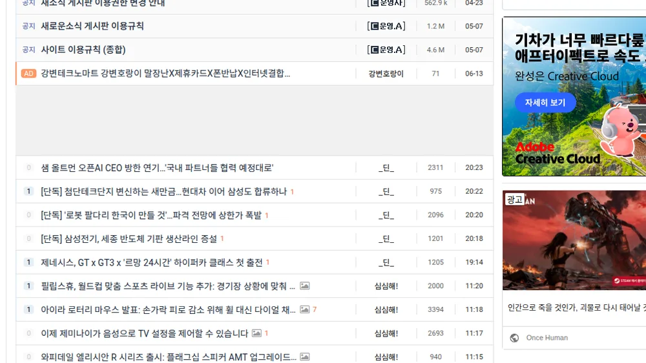Open the 아이라 로터리 마우스 발표 article
The image size is (646, 363).
pos(168,310)
